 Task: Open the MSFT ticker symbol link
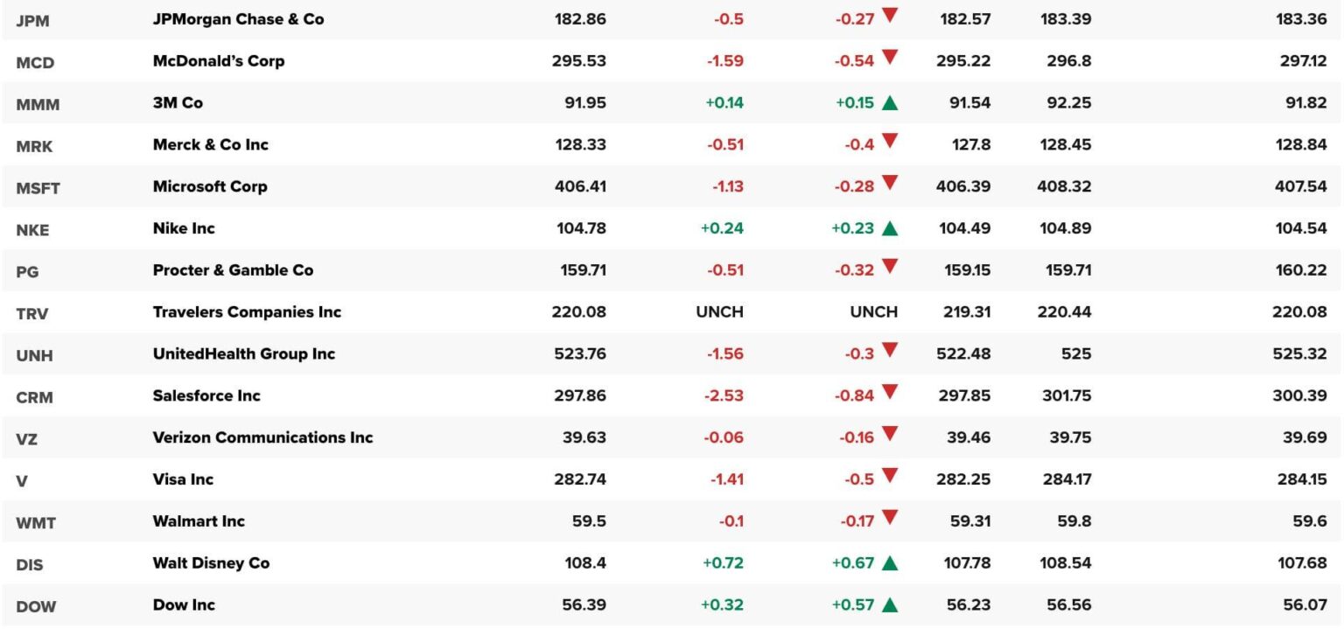pyautogui.click(x=38, y=188)
